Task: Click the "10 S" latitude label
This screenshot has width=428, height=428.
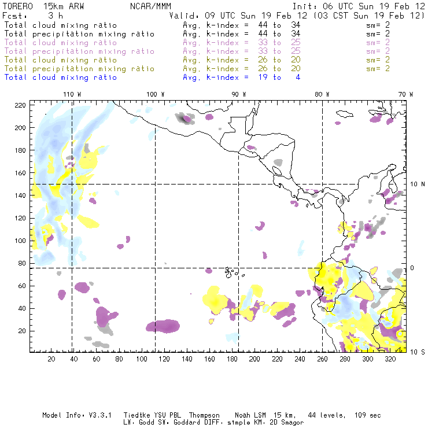Action: pyautogui.click(x=418, y=352)
